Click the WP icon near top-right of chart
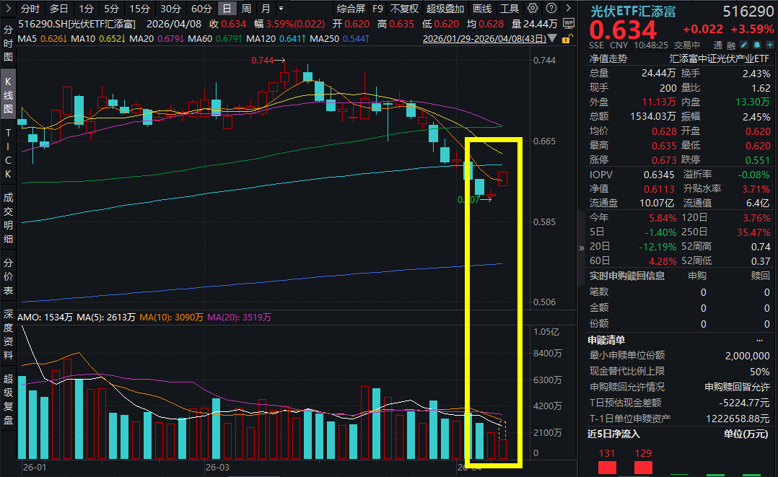Viewport: 778px width, 477px height. pos(568,23)
